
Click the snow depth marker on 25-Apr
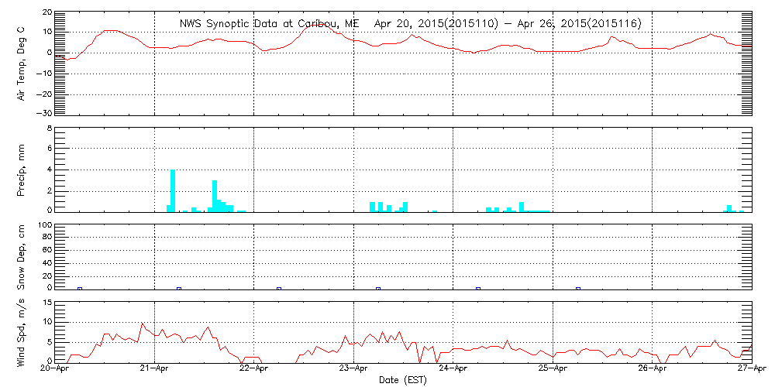click(578, 288)
